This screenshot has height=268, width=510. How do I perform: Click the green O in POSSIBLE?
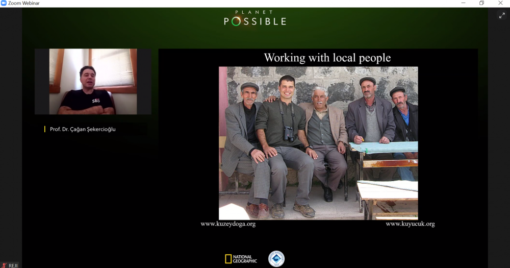[236, 21]
